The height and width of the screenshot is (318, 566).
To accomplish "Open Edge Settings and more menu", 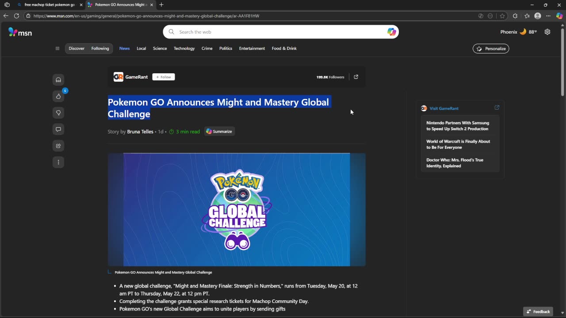I will [548, 16].
